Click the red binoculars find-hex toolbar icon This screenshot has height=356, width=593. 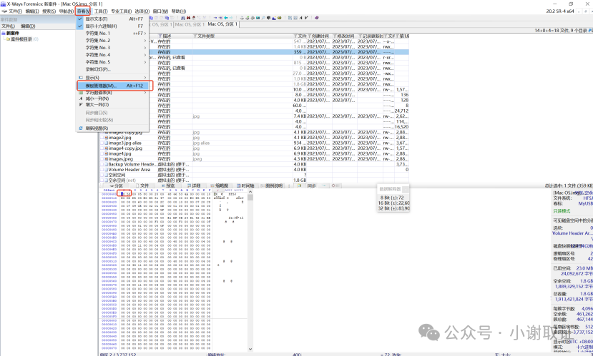188,18
